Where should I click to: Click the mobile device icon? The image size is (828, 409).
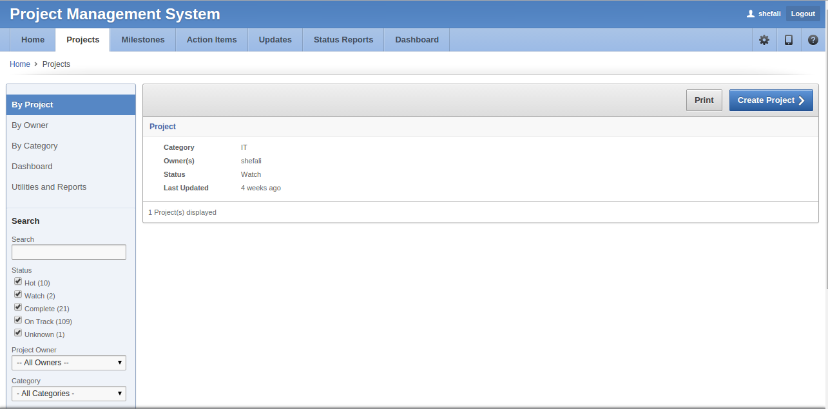[789, 40]
